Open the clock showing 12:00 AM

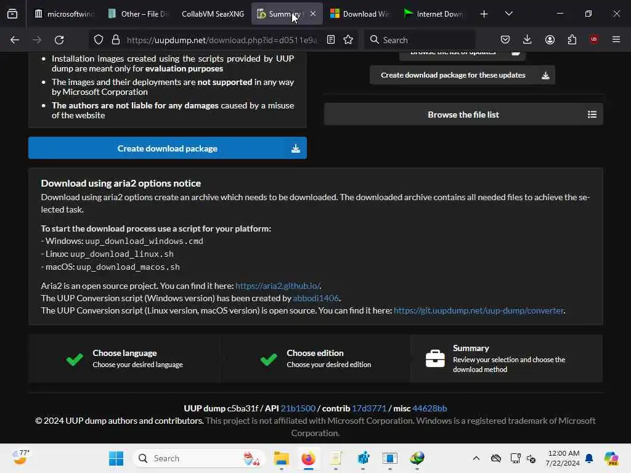click(563, 458)
